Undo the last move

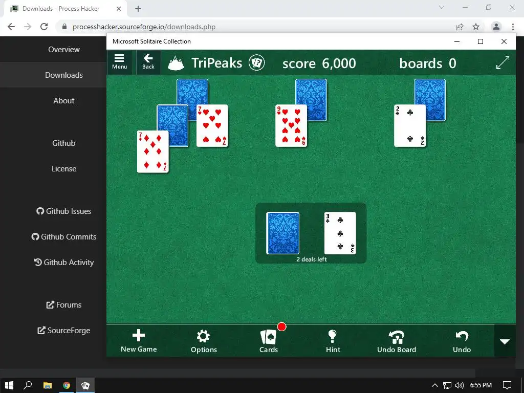point(462,341)
